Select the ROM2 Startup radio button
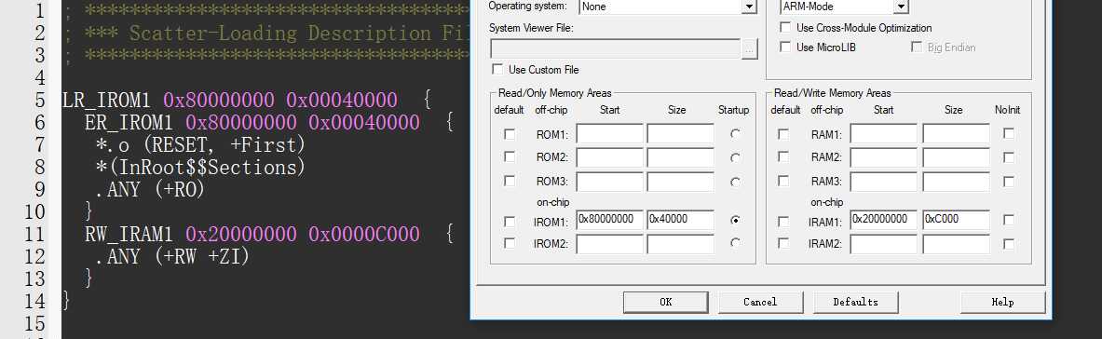This screenshot has height=339, width=1102. pos(735,157)
